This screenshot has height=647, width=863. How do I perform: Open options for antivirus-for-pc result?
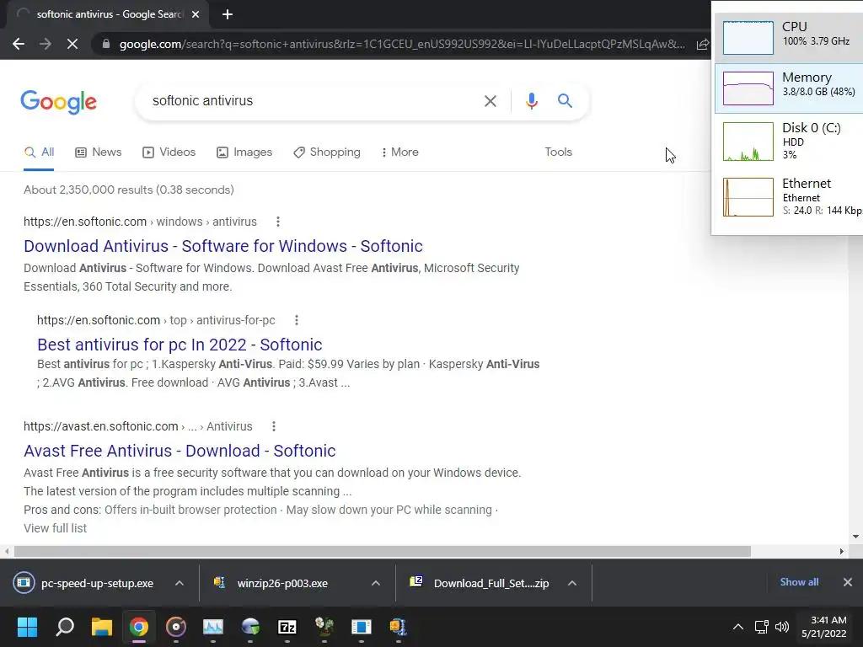pyautogui.click(x=296, y=320)
